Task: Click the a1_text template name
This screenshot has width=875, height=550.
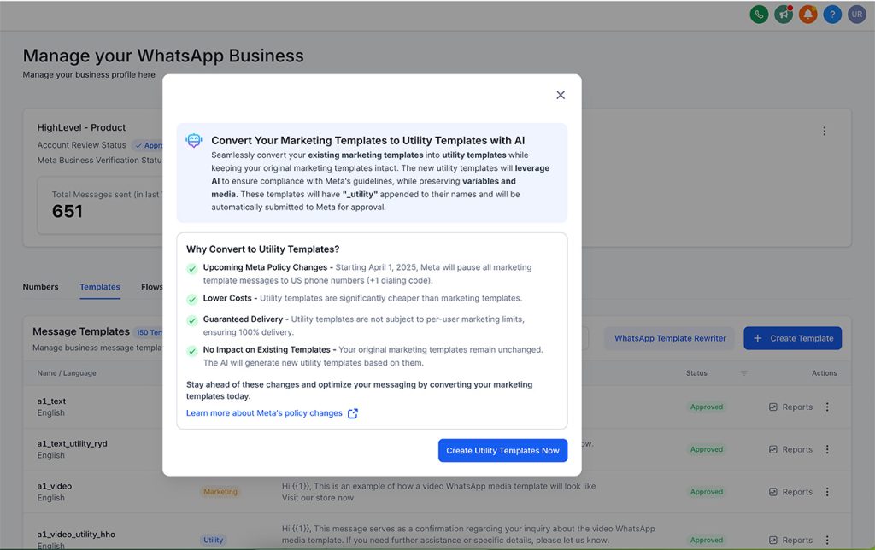Action: [51, 401]
